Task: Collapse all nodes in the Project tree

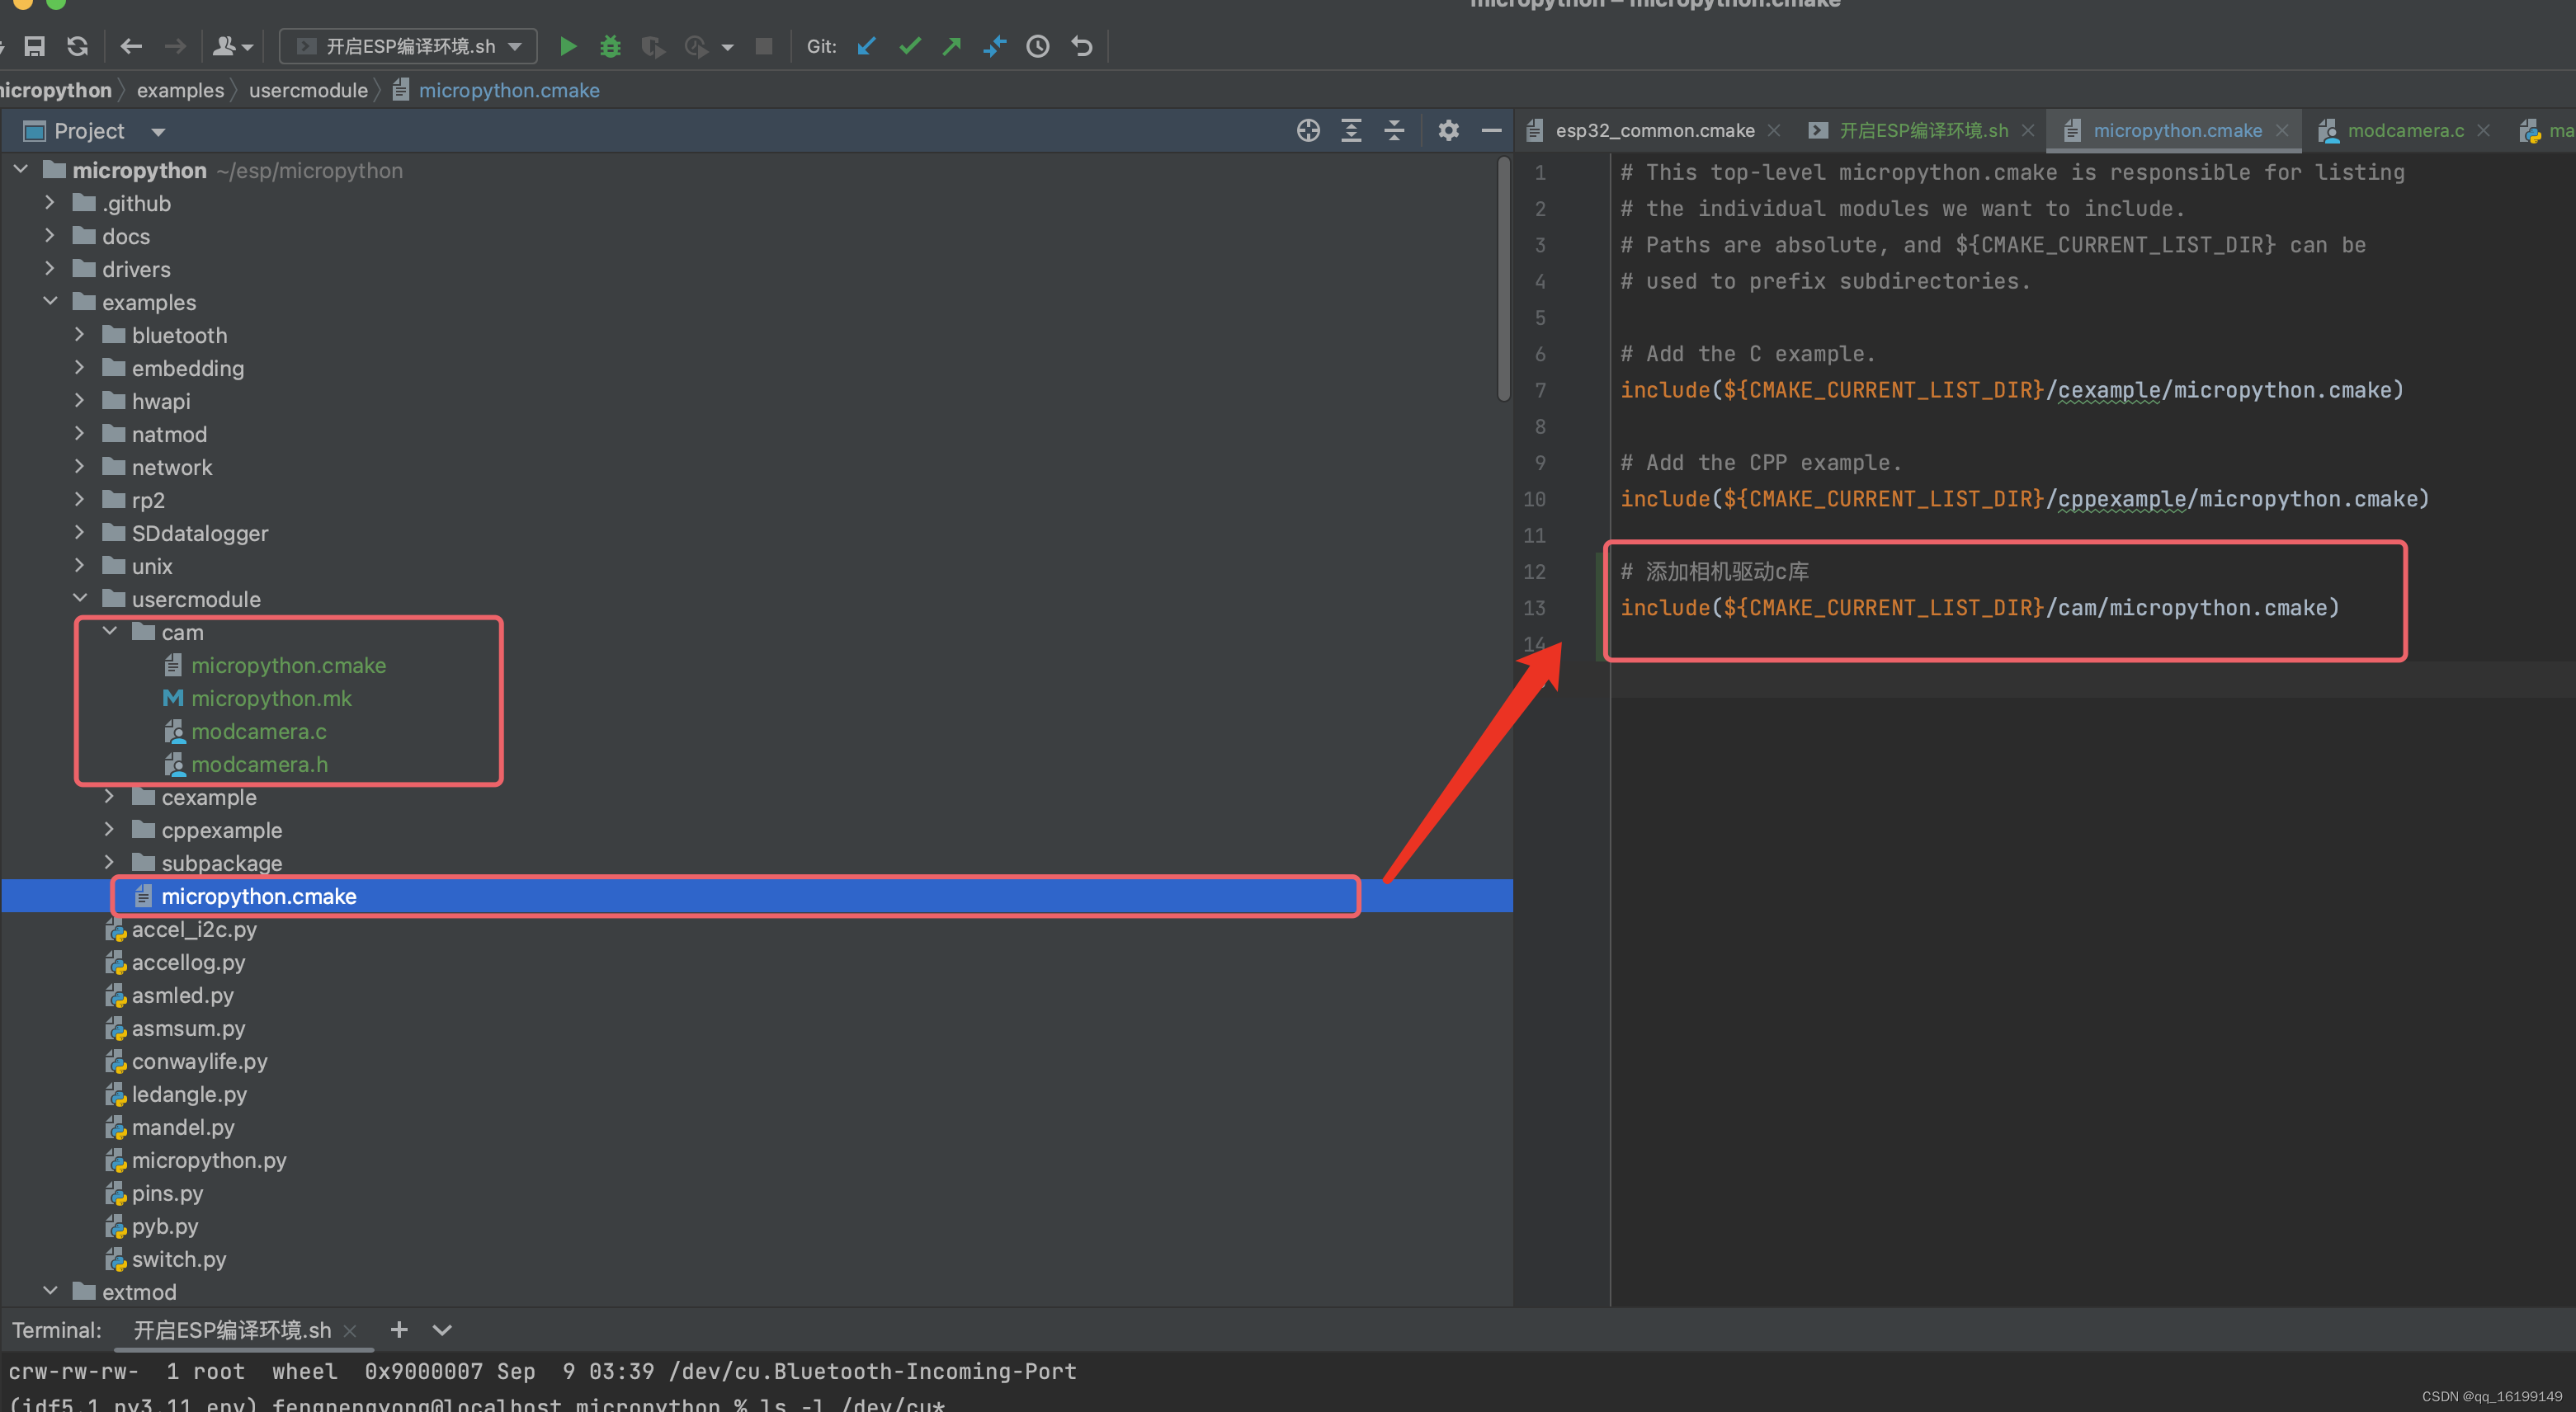Action: pyautogui.click(x=1394, y=130)
